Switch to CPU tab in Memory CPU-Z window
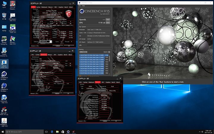Screen dimensions: 214x134 click(x=80, y=82)
